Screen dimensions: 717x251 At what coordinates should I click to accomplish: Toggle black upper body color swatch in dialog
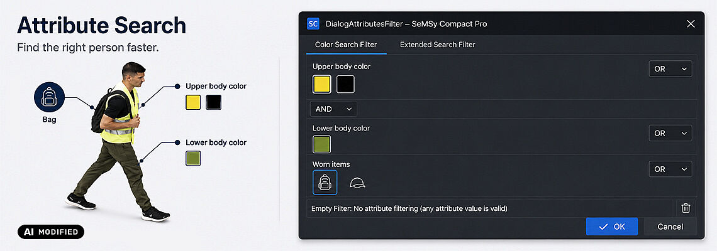click(x=346, y=85)
